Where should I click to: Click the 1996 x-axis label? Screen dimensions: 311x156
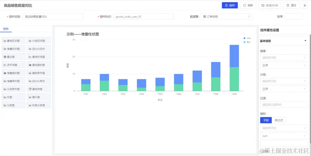[179, 94]
